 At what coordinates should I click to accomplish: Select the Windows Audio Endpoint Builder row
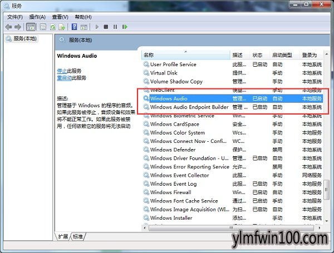(x=233, y=107)
